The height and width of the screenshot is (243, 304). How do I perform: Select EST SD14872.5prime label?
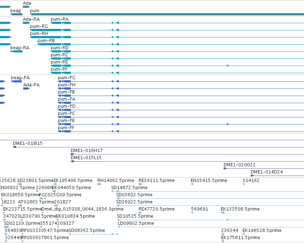tap(129, 188)
